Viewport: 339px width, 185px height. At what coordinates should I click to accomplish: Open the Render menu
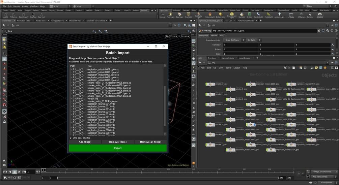[x=17, y=6]
